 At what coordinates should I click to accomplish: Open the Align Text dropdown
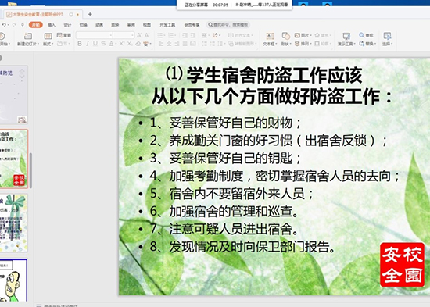[240, 35]
